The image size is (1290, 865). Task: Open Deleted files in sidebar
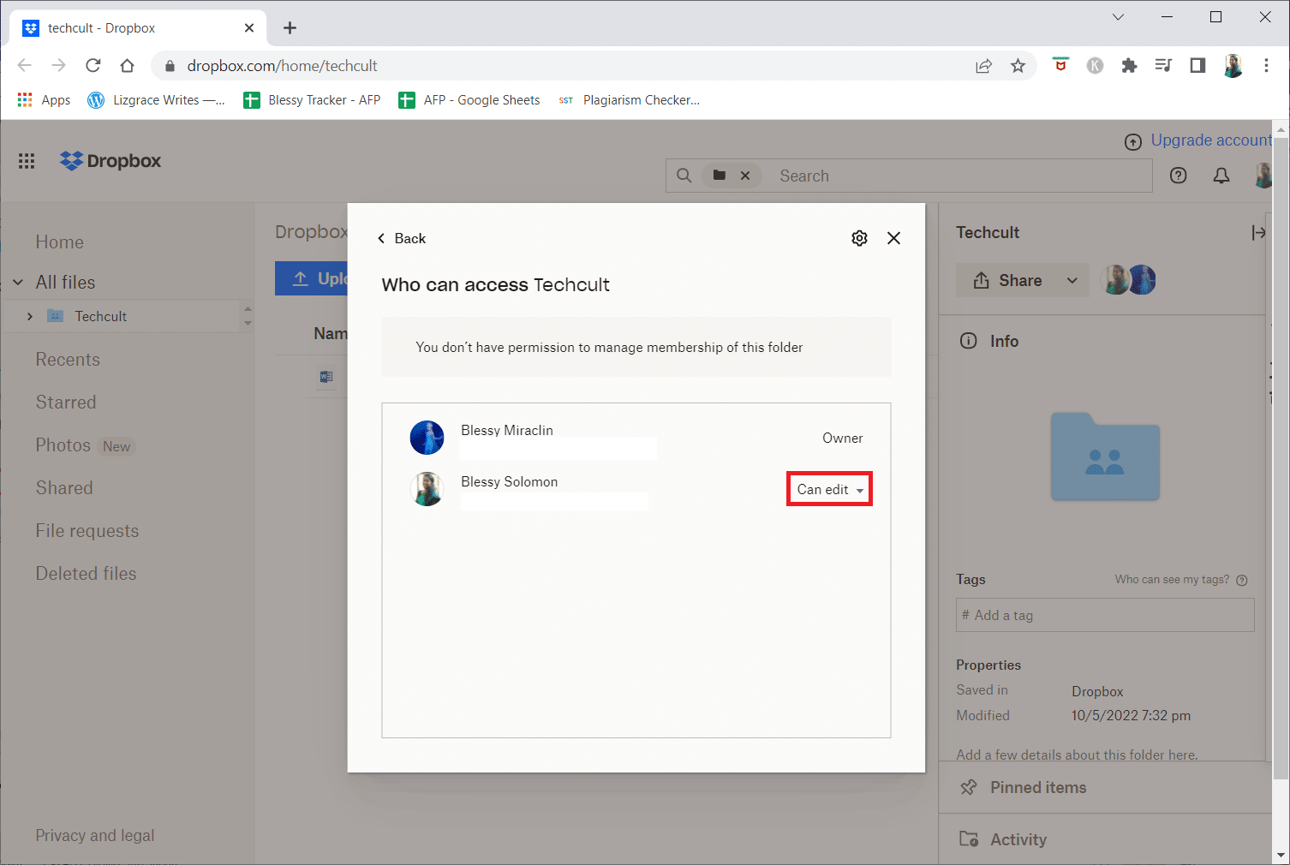click(x=86, y=574)
